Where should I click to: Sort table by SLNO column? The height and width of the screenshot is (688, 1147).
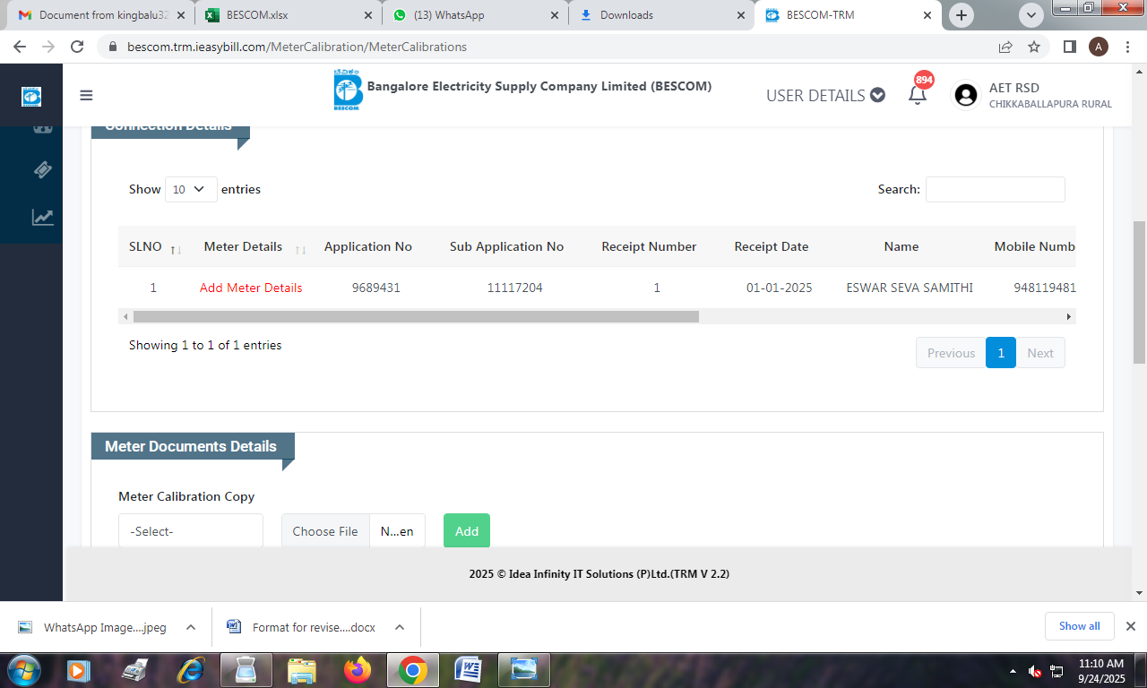[155, 246]
